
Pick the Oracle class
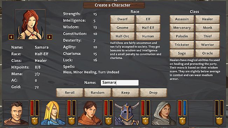(x=207, y=53)
